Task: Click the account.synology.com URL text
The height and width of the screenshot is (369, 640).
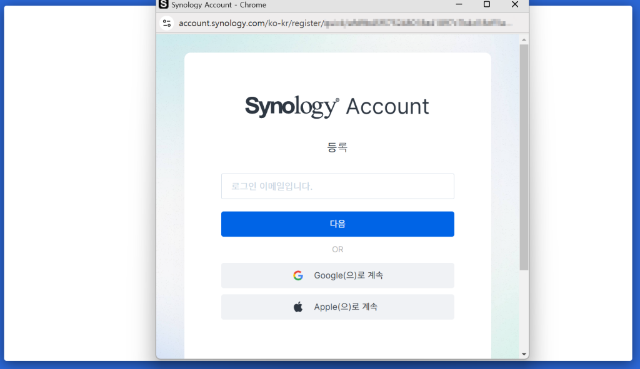Action: pyautogui.click(x=345, y=23)
